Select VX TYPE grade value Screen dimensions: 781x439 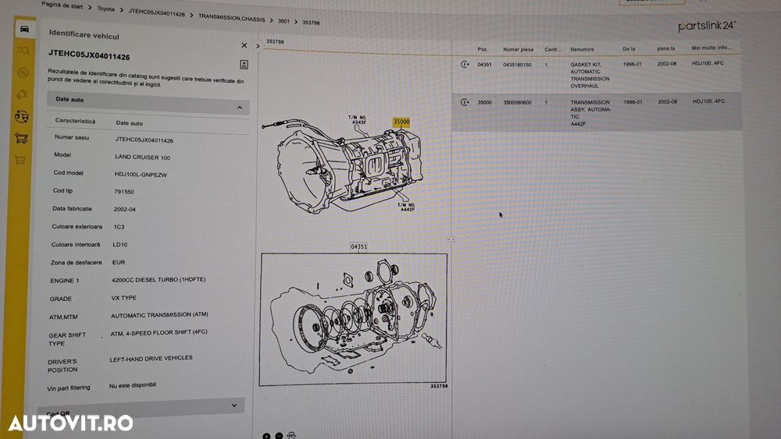coord(123,298)
